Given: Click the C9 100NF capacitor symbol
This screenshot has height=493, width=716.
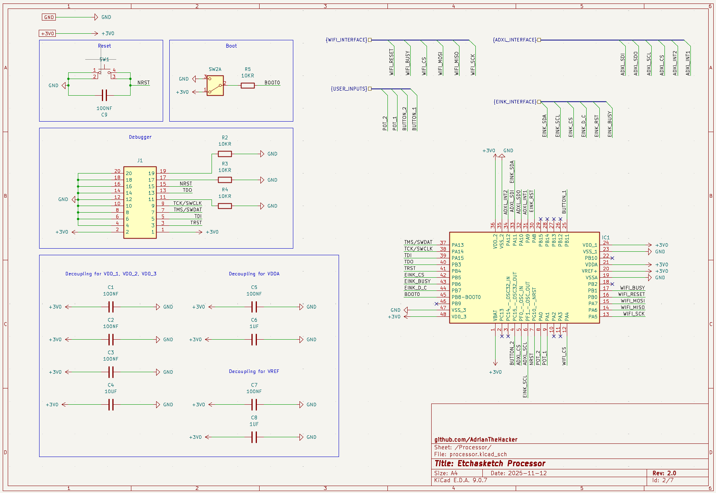Looking at the screenshot, I should click(x=104, y=95).
